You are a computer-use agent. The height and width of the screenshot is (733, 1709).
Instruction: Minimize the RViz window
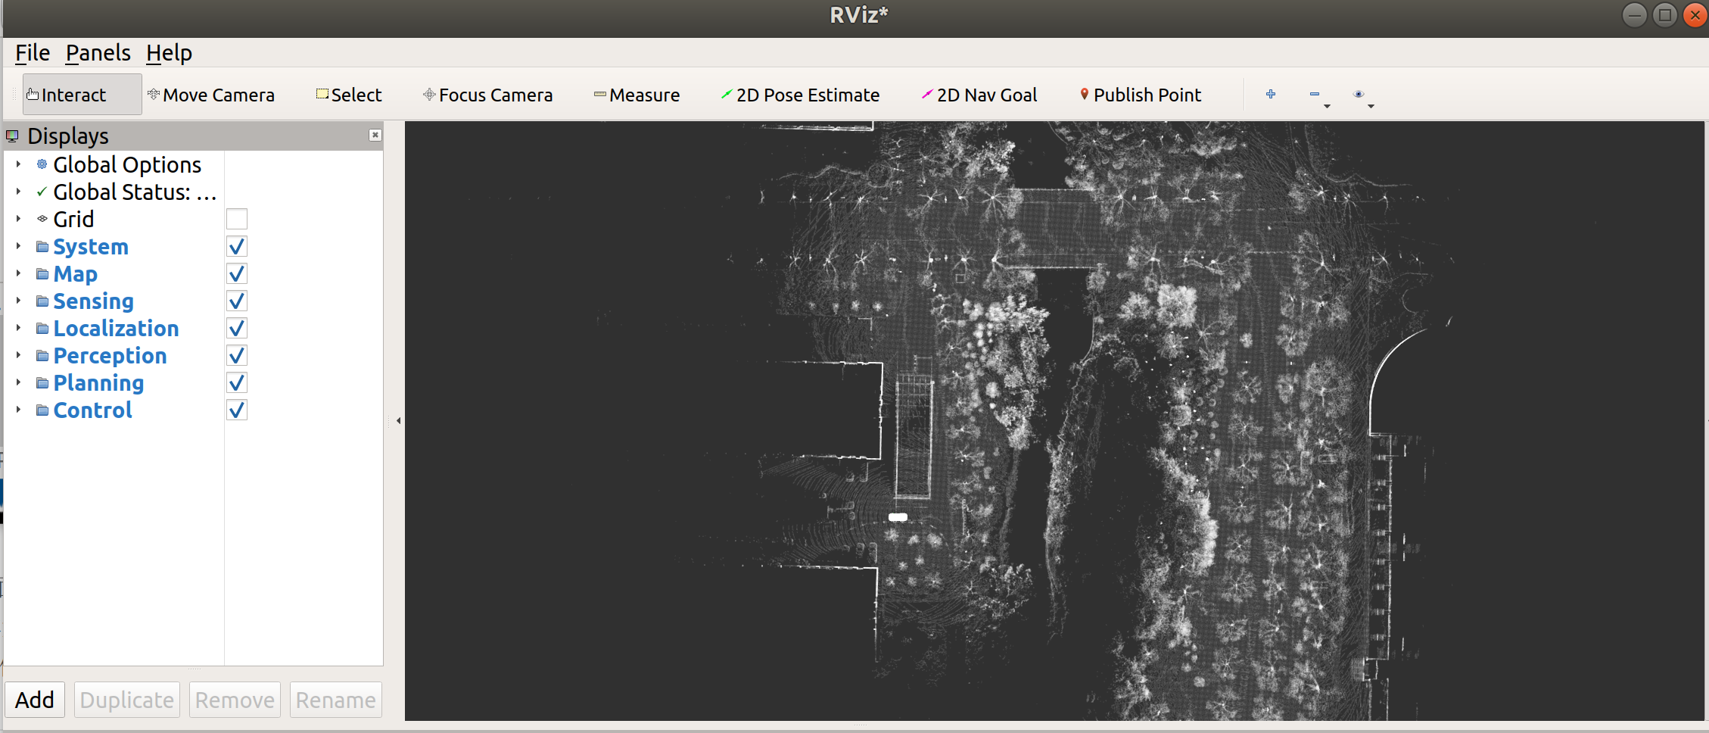tap(1635, 14)
